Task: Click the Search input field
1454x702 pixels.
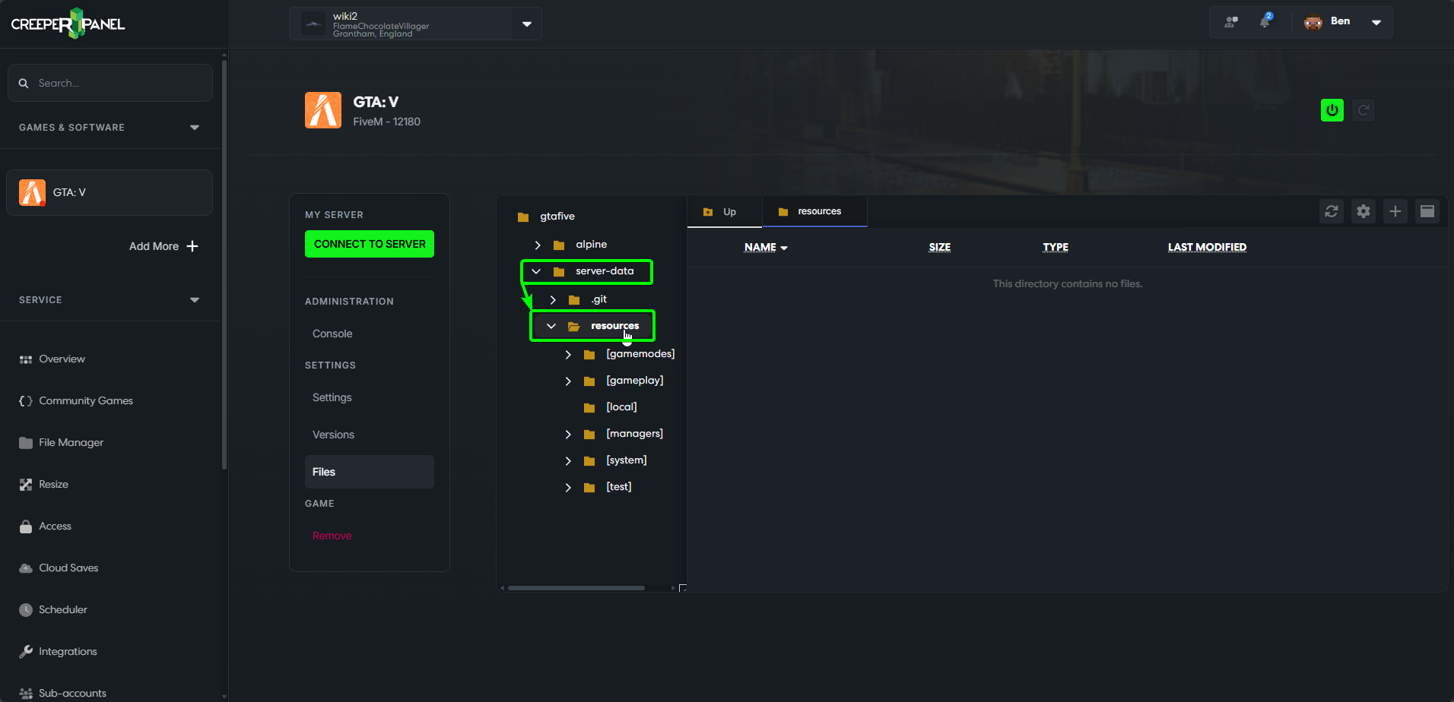Action: click(110, 83)
